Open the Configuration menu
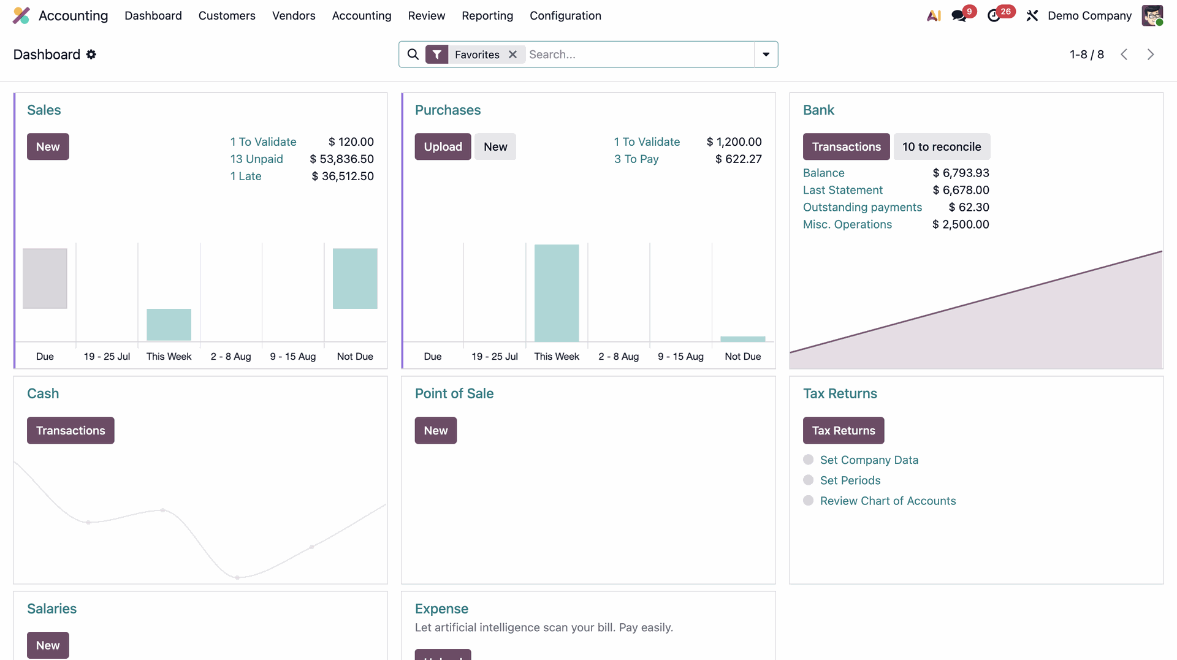Screen dimensions: 1177x660 click(565, 16)
